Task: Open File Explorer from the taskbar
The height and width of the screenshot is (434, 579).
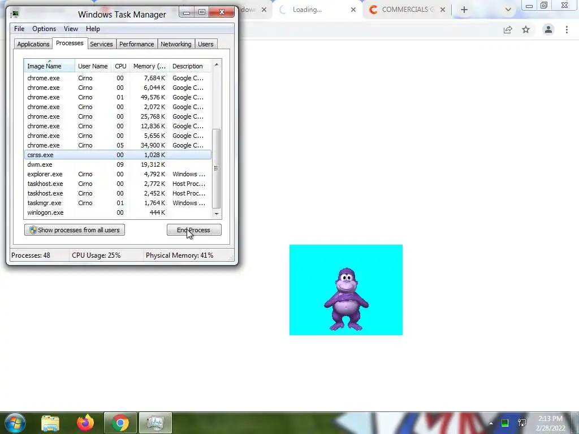Action: pyautogui.click(x=50, y=423)
